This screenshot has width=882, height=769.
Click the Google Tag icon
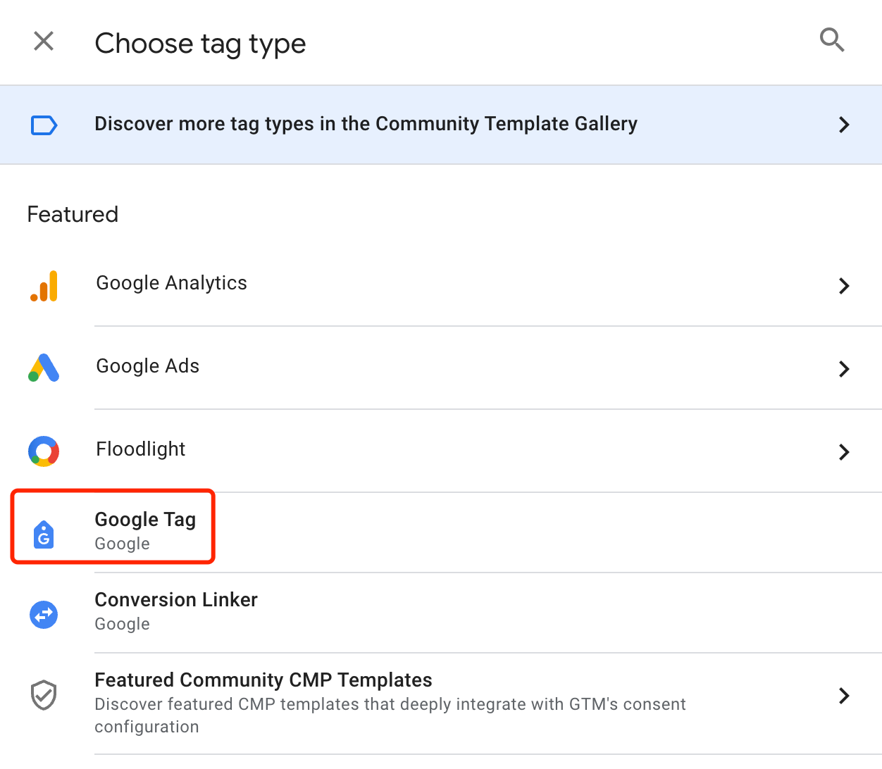click(44, 534)
